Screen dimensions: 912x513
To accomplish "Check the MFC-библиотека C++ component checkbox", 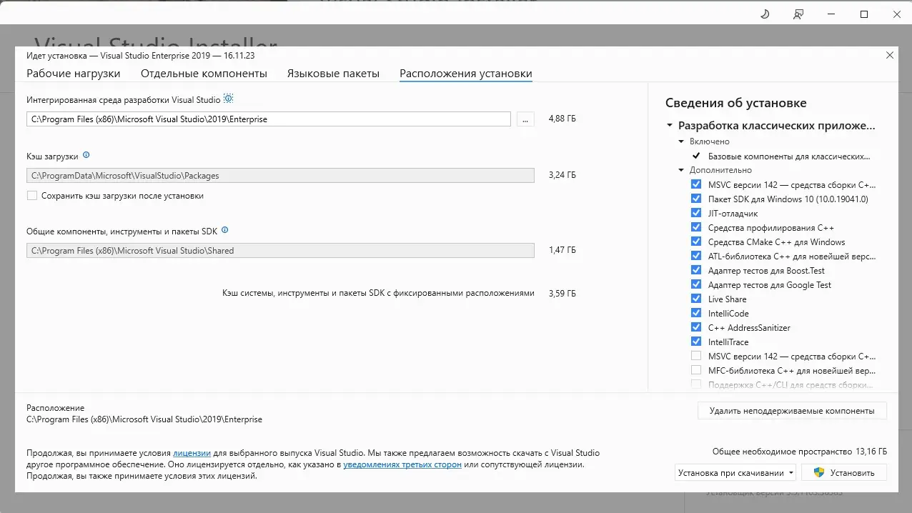I will click(x=696, y=370).
